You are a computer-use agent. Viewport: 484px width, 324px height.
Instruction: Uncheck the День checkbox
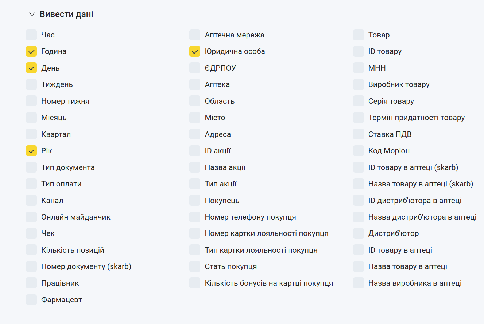pyautogui.click(x=31, y=68)
